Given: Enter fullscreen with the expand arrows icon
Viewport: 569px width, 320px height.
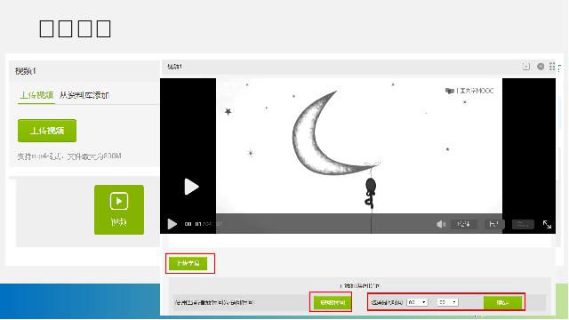Looking at the screenshot, I should pyautogui.click(x=547, y=224).
